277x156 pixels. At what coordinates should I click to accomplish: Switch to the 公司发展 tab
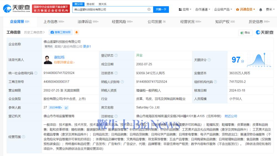point(157,22)
